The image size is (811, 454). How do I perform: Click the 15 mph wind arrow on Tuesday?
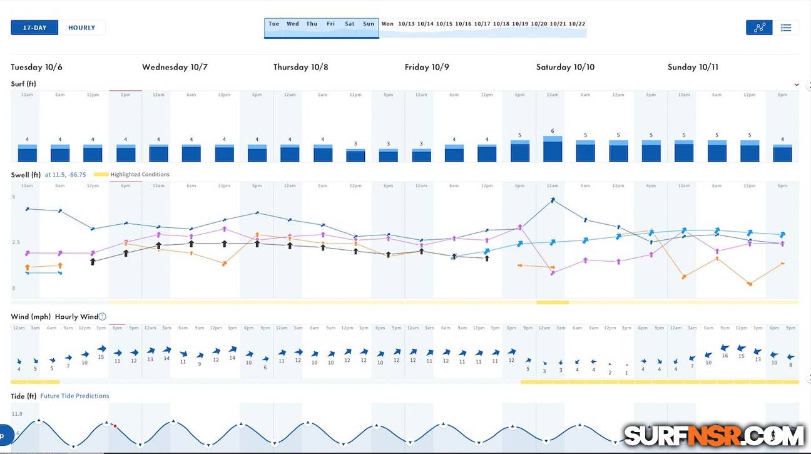coord(101,349)
